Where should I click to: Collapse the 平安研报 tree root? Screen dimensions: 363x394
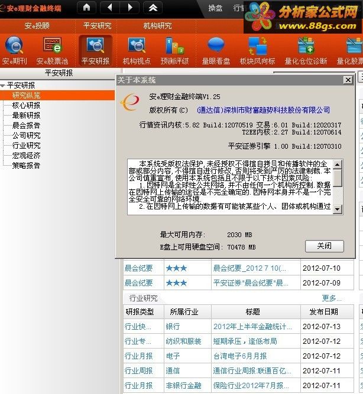pos(3,86)
